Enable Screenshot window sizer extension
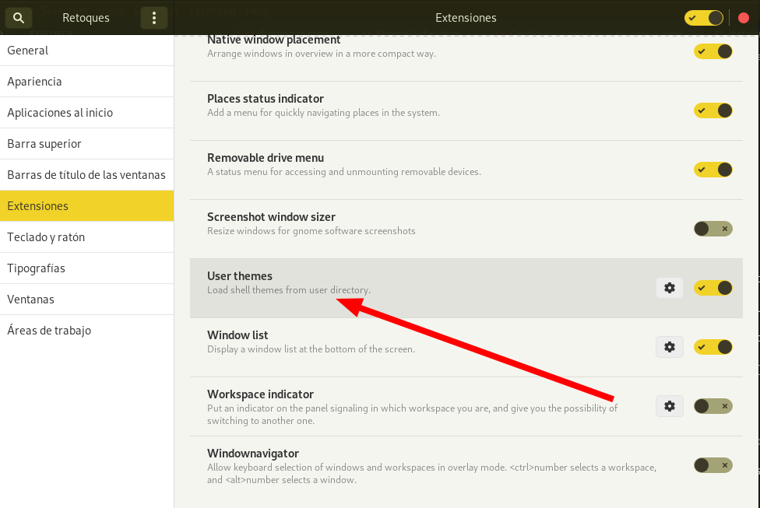Screen dimensions: 760x508 coord(712,229)
